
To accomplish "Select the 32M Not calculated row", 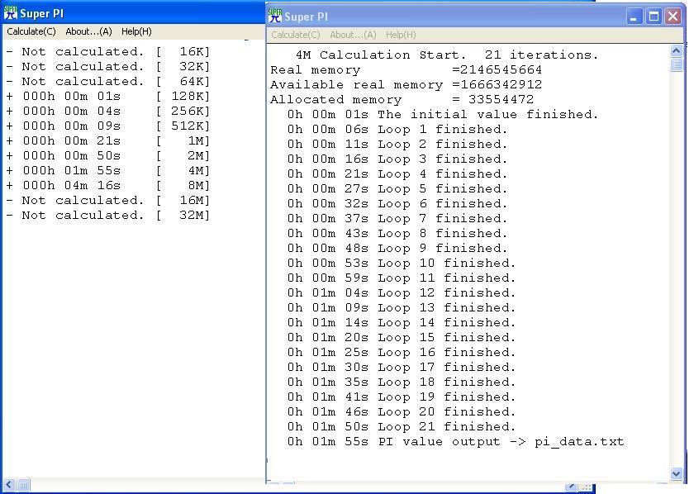I will [x=107, y=215].
